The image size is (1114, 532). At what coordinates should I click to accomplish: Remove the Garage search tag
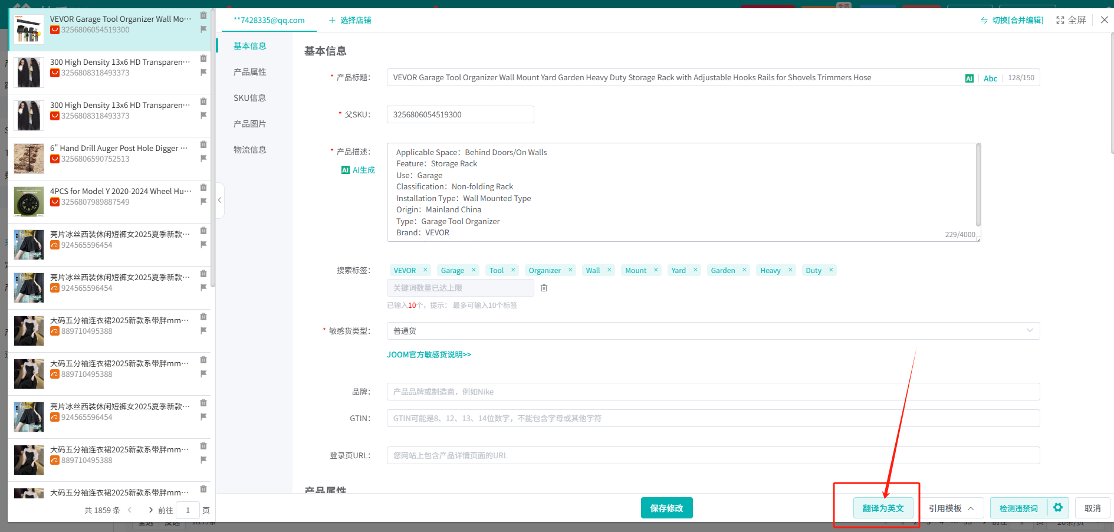click(474, 270)
